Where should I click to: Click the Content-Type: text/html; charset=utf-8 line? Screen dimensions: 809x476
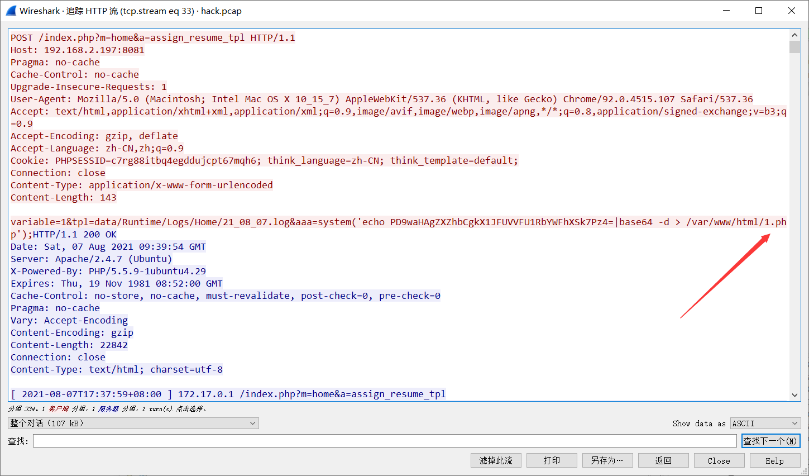point(117,369)
